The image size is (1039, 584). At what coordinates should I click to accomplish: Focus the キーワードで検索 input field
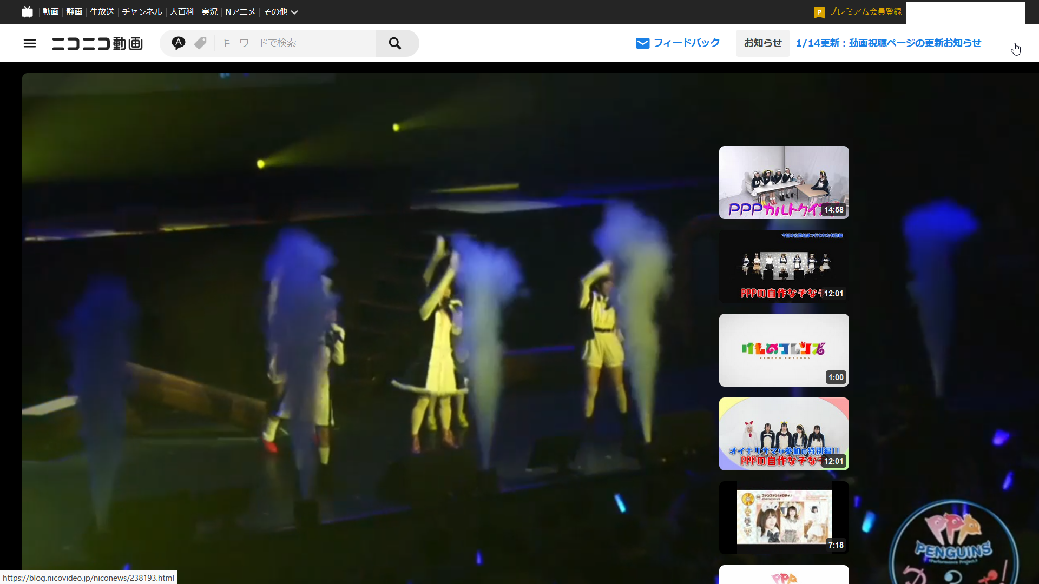[x=295, y=43]
